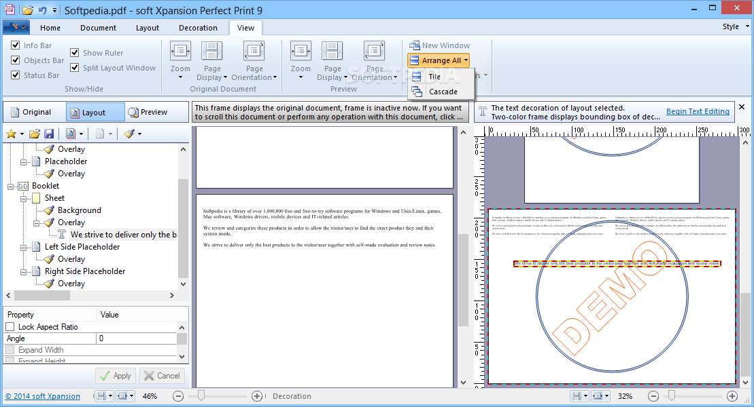754x407 pixels.
Task: Toggle the Show Ruler checkbox
Action: pyautogui.click(x=75, y=53)
